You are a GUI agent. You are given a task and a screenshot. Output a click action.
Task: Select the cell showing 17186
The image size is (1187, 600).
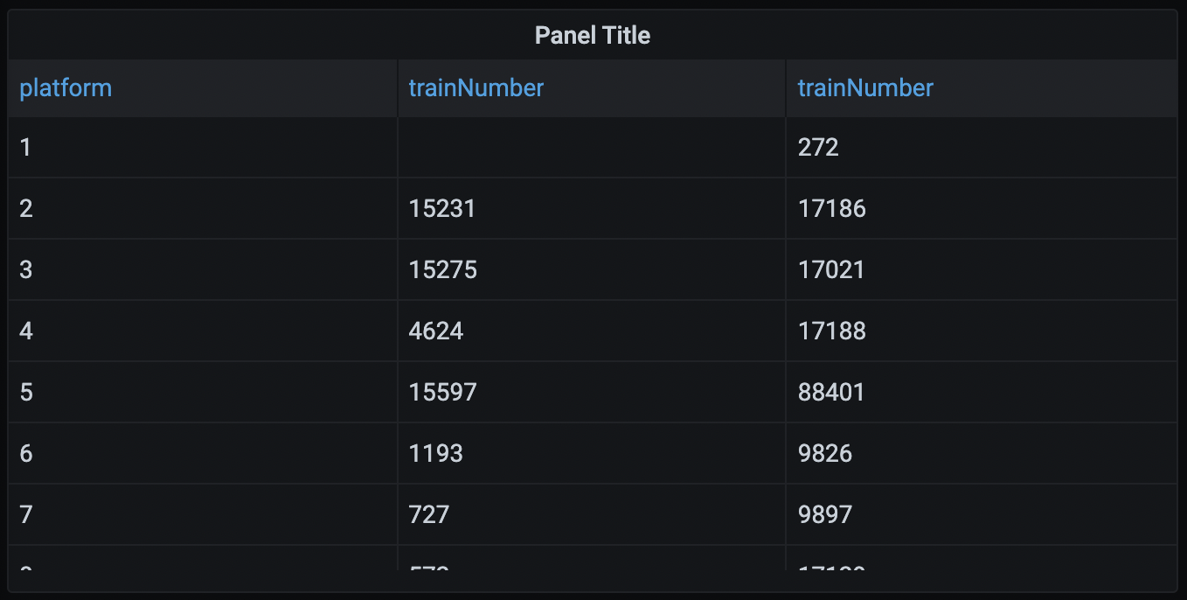(x=832, y=208)
